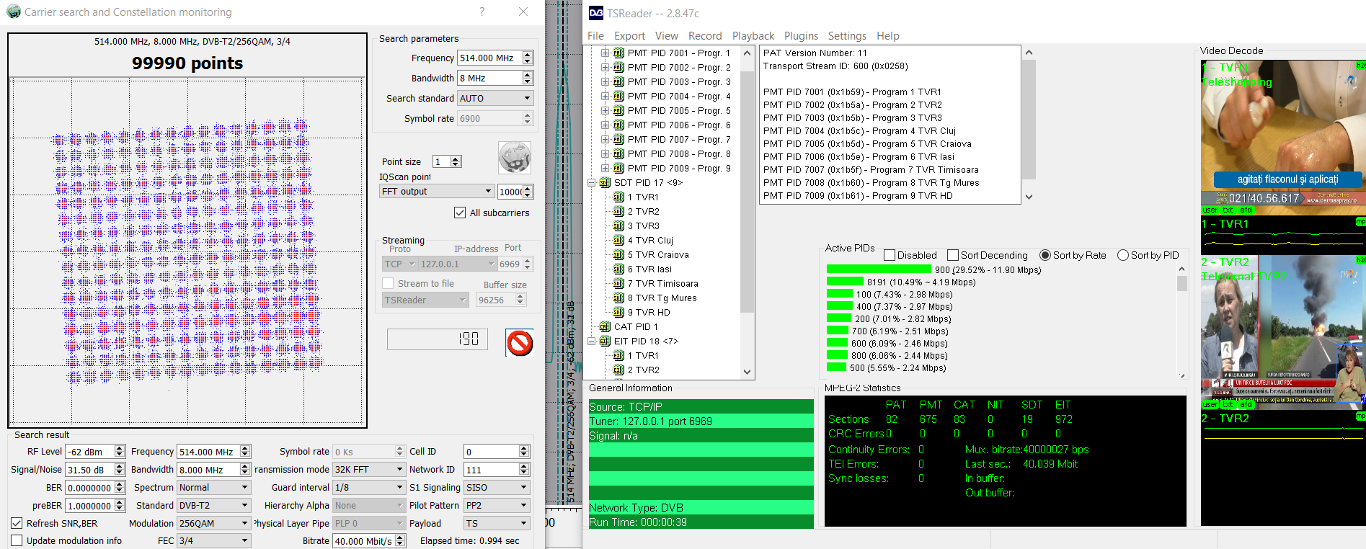The width and height of the screenshot is (1366, 549).
Task: Click PID 100 bitrate bar
Action: 840,294
